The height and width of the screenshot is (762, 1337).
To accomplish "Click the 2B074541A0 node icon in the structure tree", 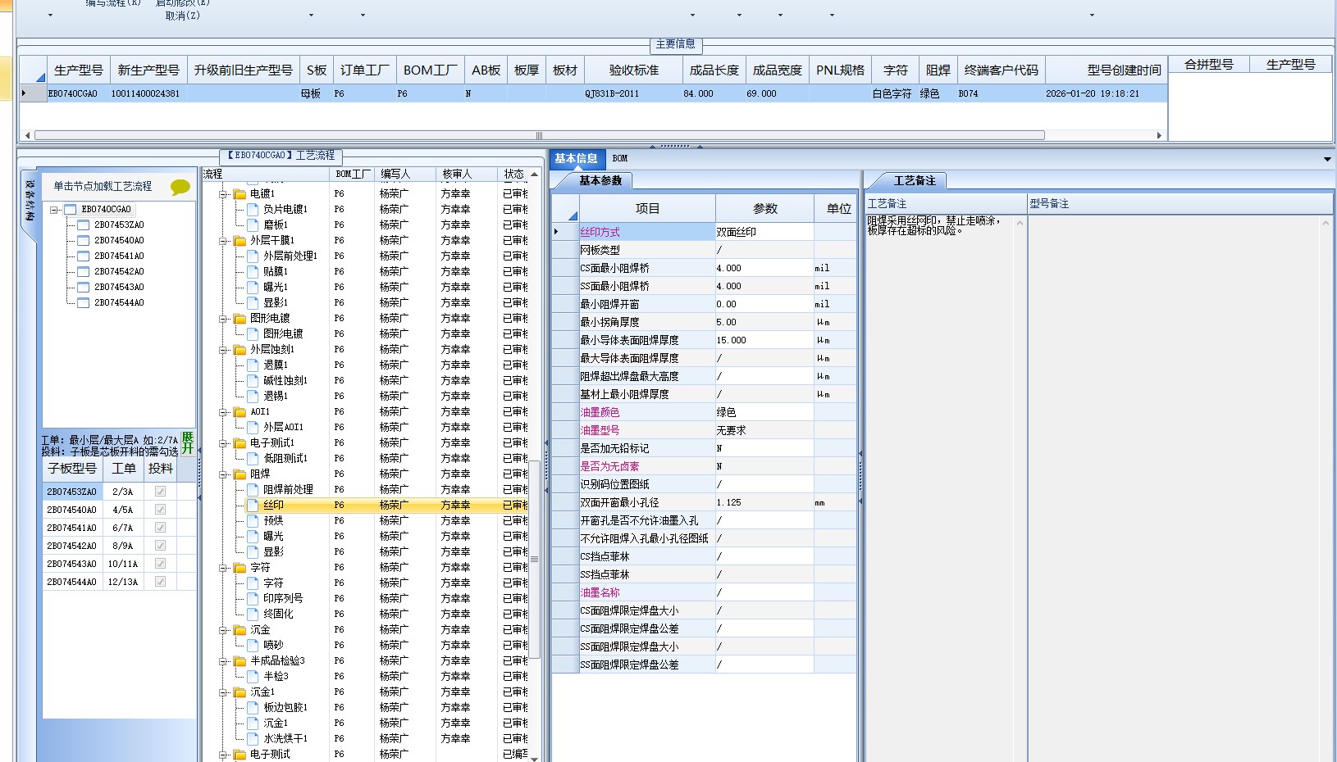I will 84,256.
